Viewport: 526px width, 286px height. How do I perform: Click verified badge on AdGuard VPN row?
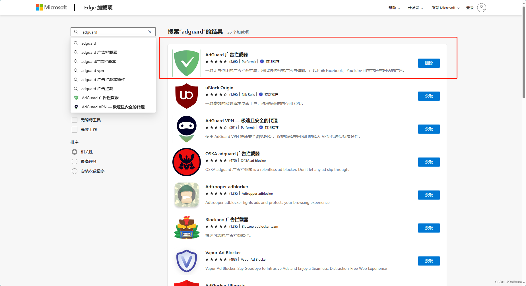coord(261,127)
